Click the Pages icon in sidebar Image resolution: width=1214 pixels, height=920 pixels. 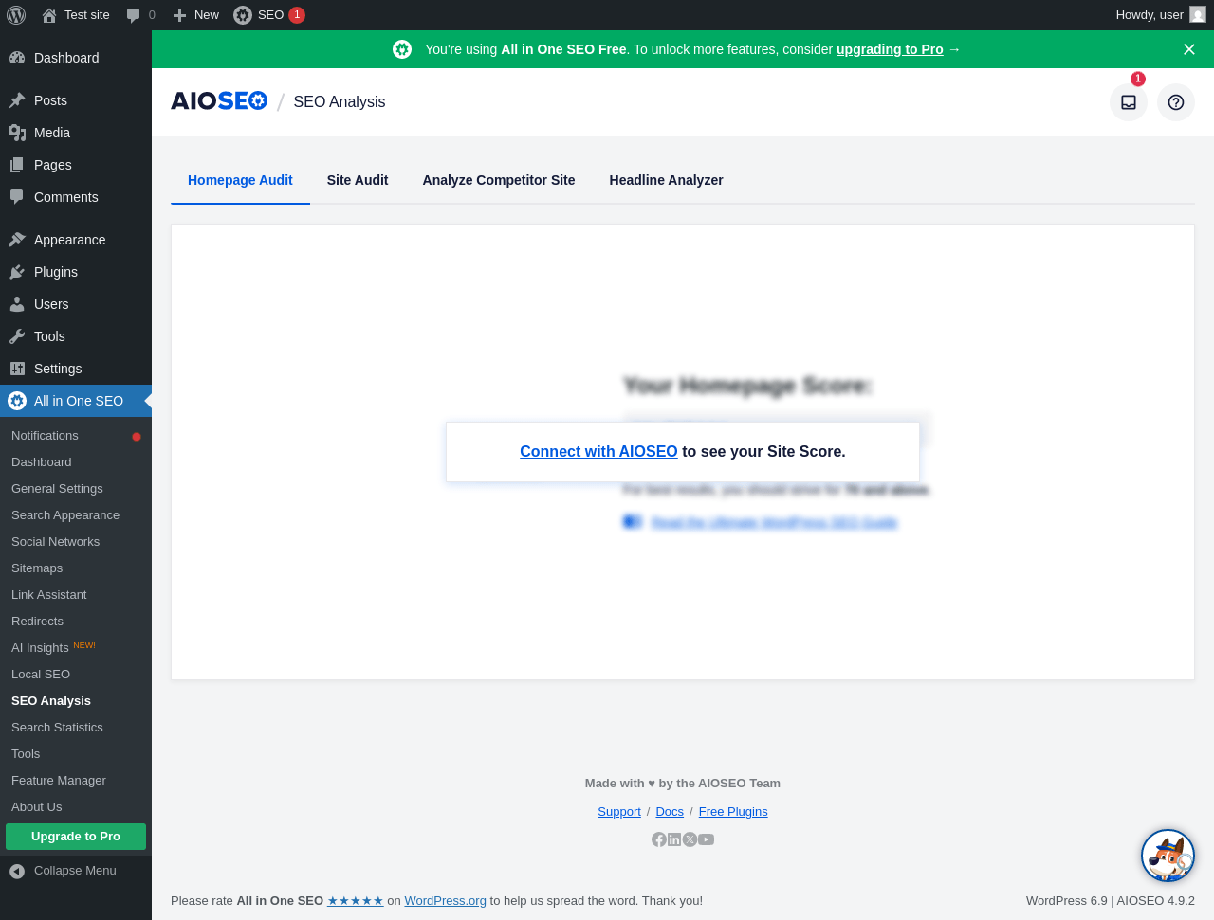pyautogui.click(x=17, y=165)
